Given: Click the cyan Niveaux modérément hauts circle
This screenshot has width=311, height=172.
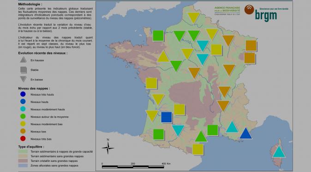Looking at the screenshot, I should 23,109.
